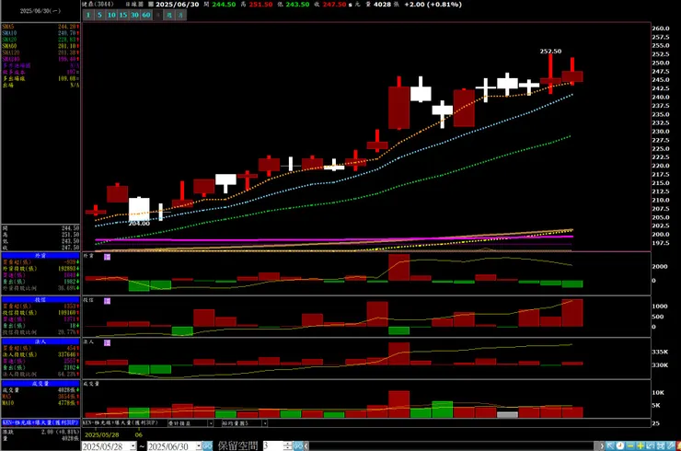Click the date label 2025/06/30(一) at top left
Viewport: 681px width, 451px height.
coord(40,11)
